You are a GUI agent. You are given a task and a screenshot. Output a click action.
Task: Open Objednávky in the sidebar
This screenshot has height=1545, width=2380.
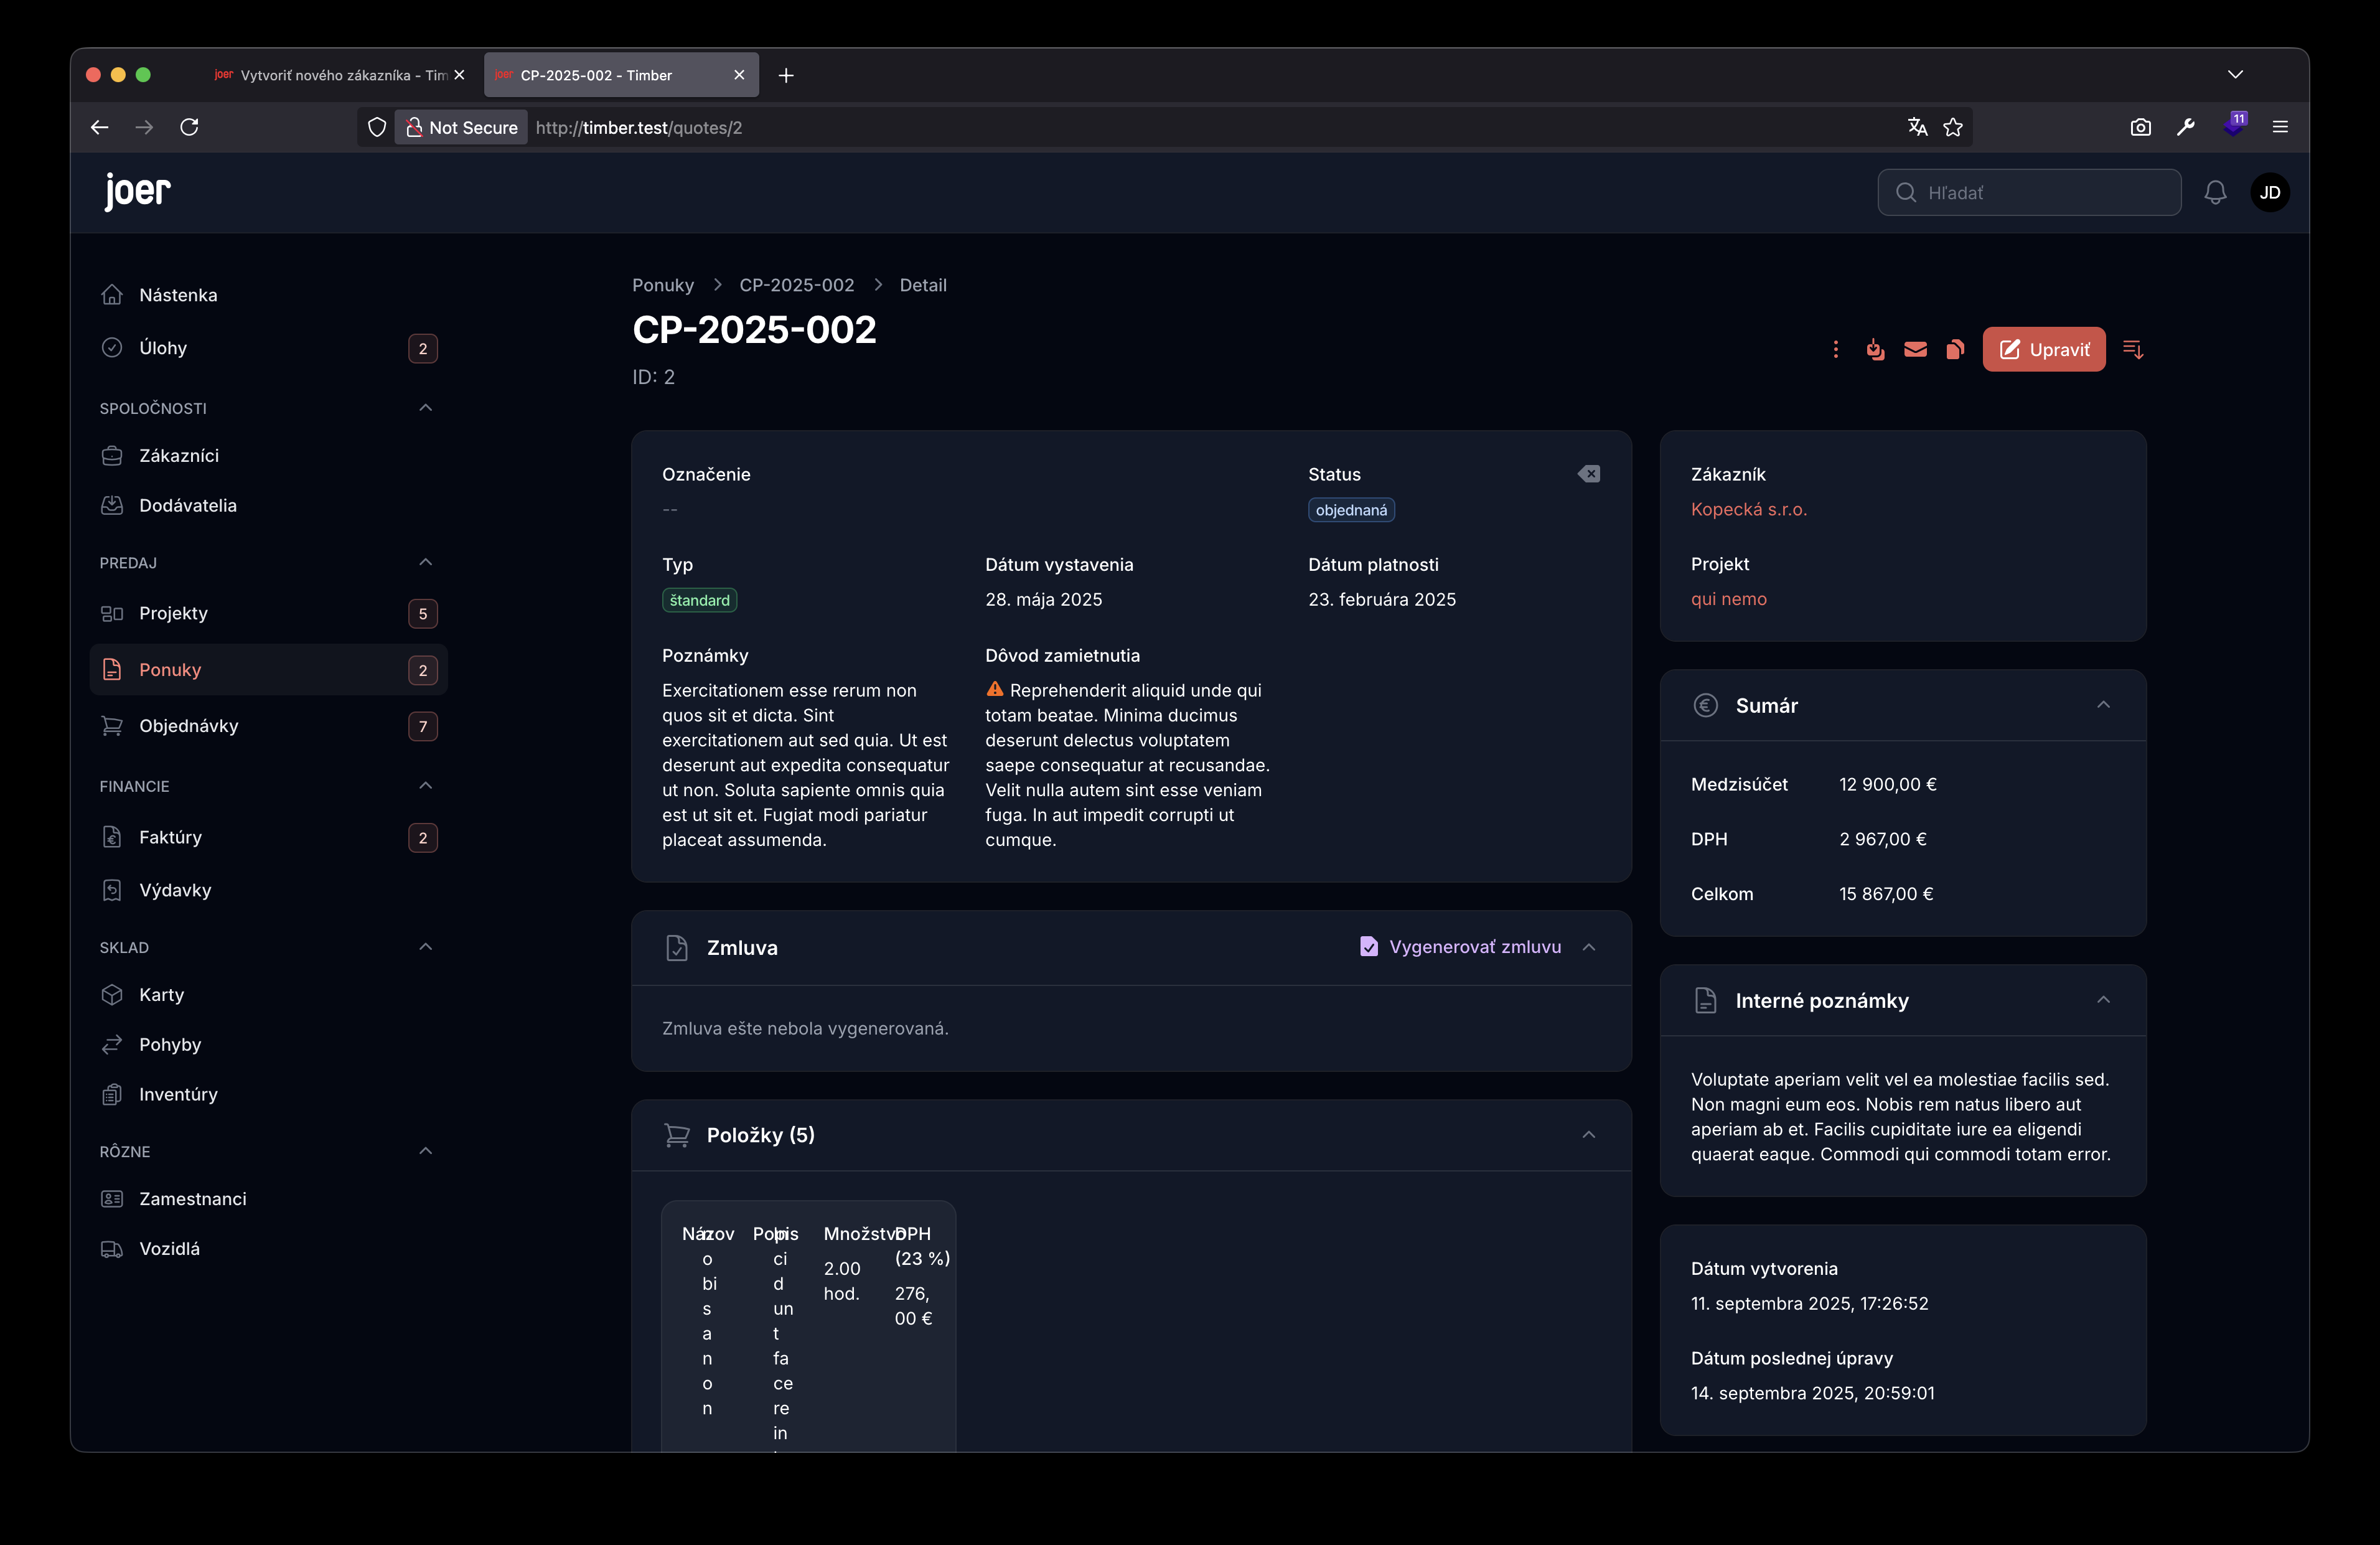[x=189, y=726]
